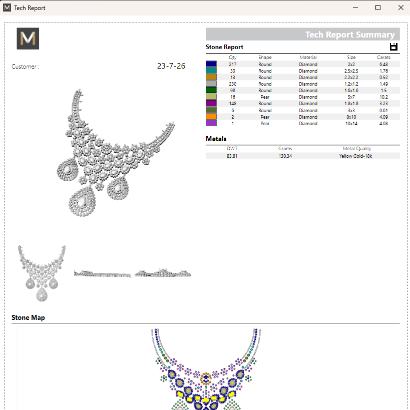Click carat value 6.48
The image size is (410, 410).
click(383, 64)
